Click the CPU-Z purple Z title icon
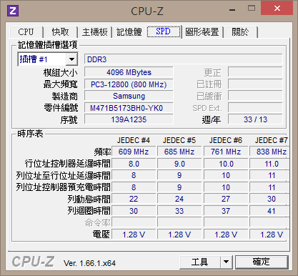This screenshot has width=298, height=276. 13,11
